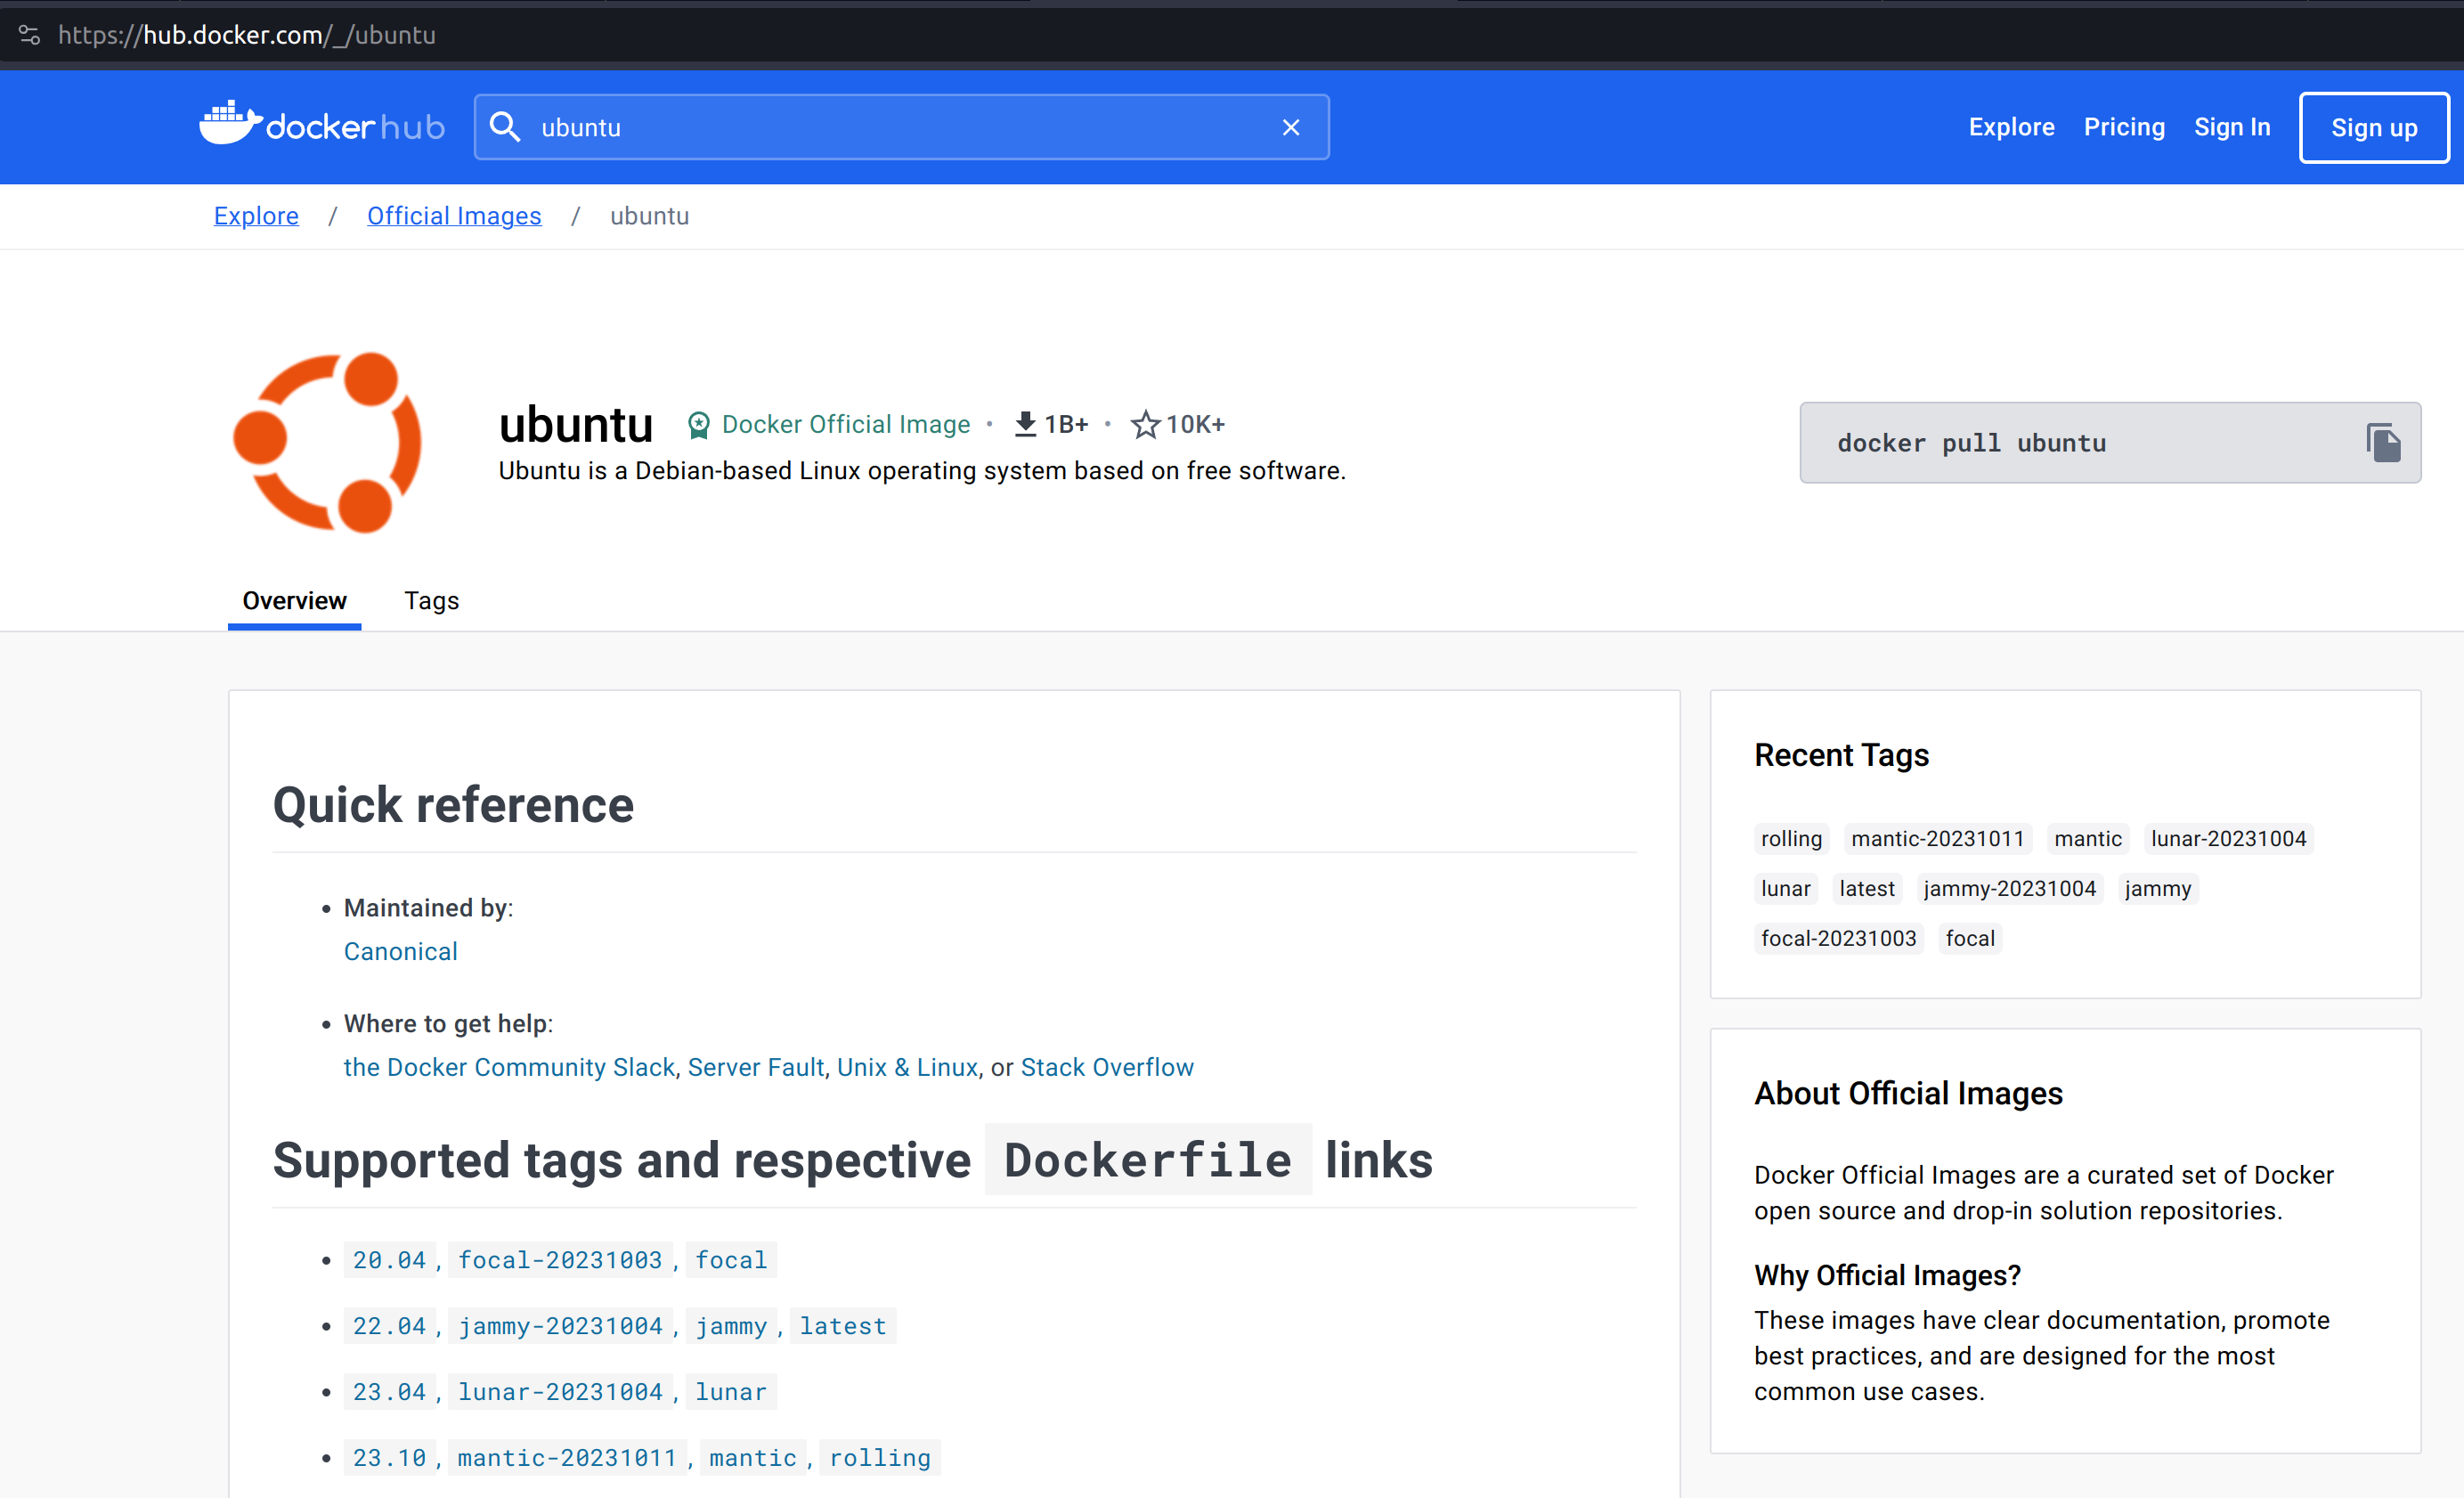This screenshot has height=1498, width=2464.
Task: Click the search magnifier icon
Action: click(x=505, y=127)
